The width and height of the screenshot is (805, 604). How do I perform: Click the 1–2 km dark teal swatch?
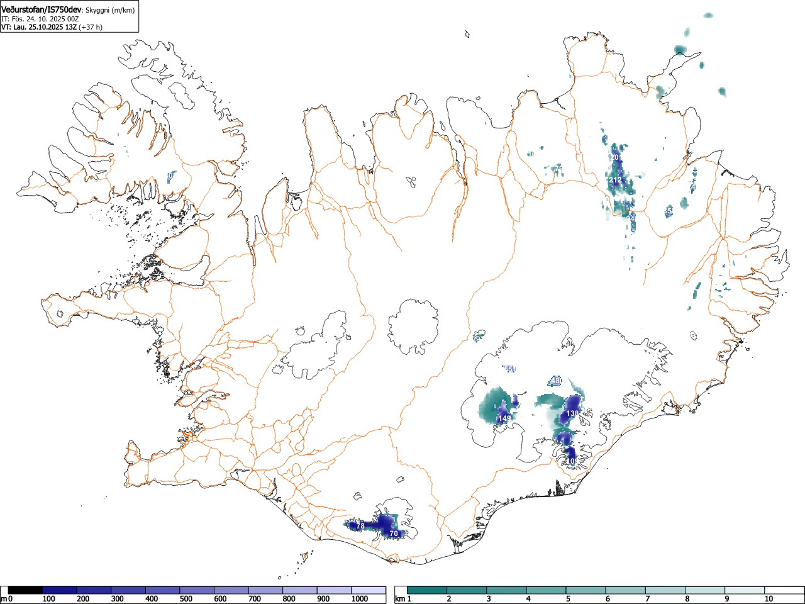click(x=427, y=590)
